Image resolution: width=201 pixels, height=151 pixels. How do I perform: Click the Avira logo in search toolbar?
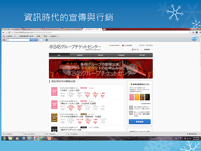click(4, 40)
